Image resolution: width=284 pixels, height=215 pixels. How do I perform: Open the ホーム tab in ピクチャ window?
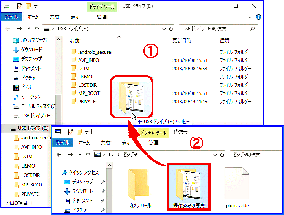(84, 143)
